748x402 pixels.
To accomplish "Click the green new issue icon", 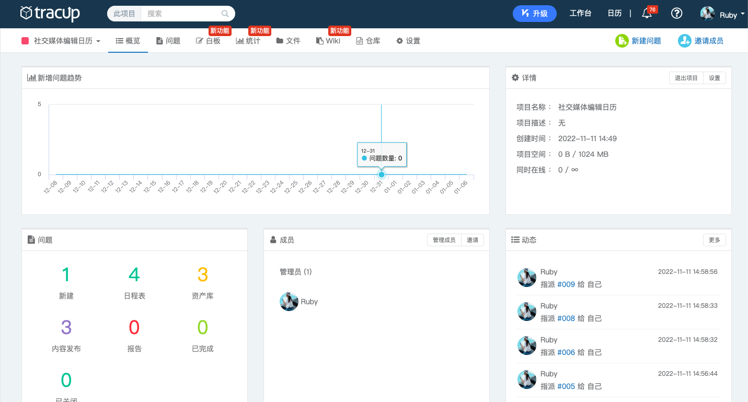I will pos(622,41).
